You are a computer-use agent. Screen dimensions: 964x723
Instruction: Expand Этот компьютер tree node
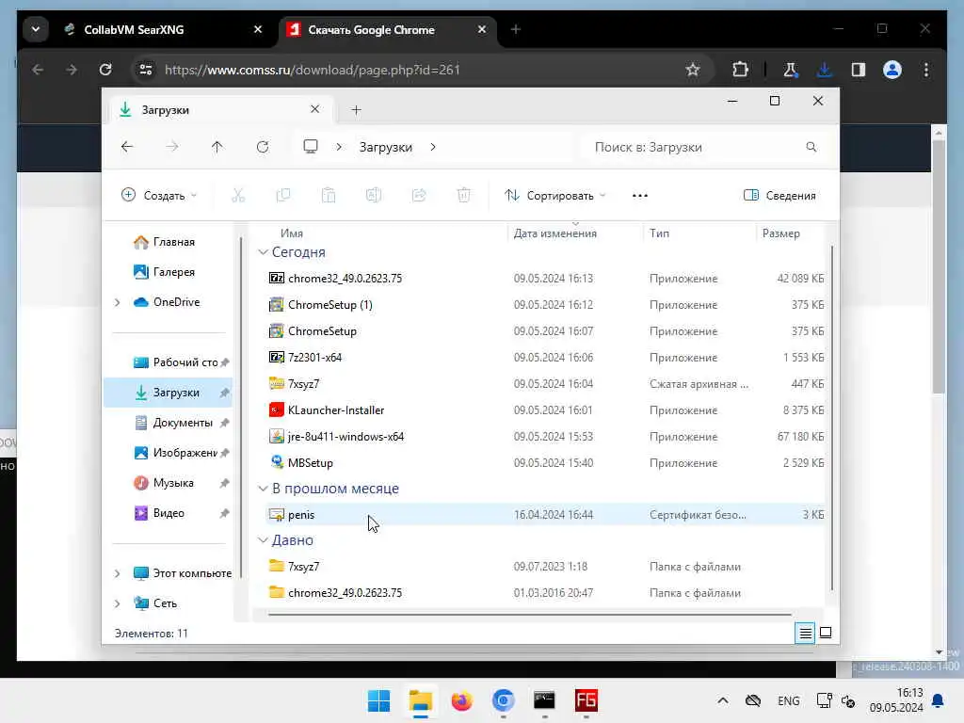pos(118,573)
